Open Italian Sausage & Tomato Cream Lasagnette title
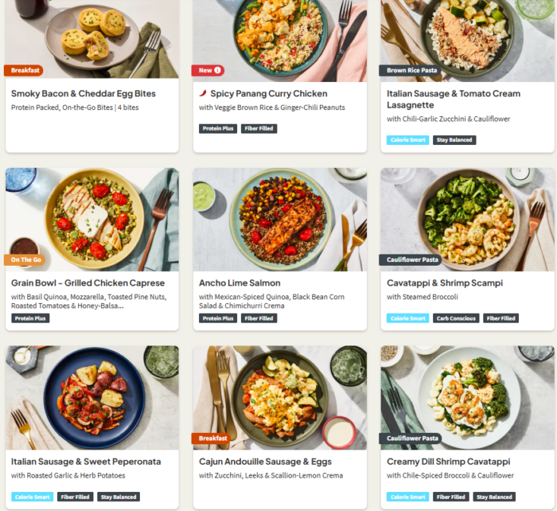The image size is (557, 511). coord(453,99)
